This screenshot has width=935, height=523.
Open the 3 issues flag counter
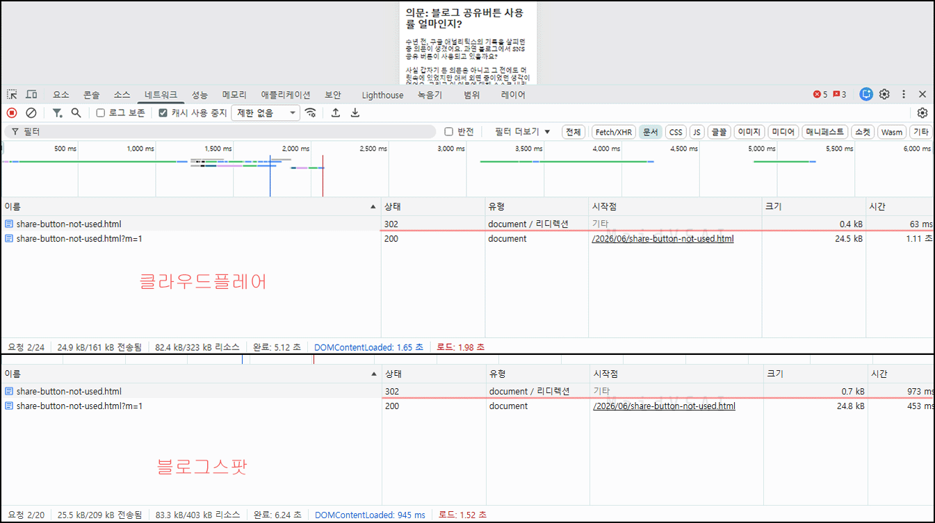pyautogui.click(x=840, y=94)
